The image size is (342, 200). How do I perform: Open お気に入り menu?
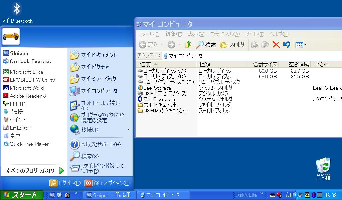click(225, 34)
